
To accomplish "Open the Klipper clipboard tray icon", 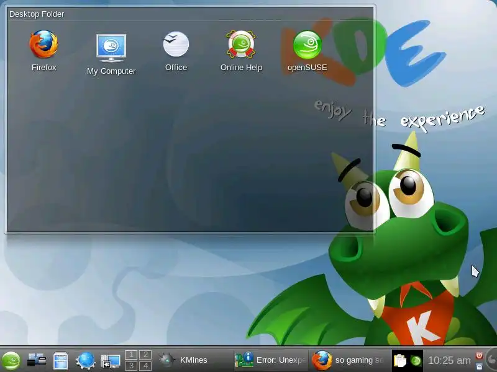I will coord(399,361).
